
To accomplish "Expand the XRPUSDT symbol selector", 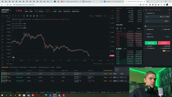I will [11, 11].
